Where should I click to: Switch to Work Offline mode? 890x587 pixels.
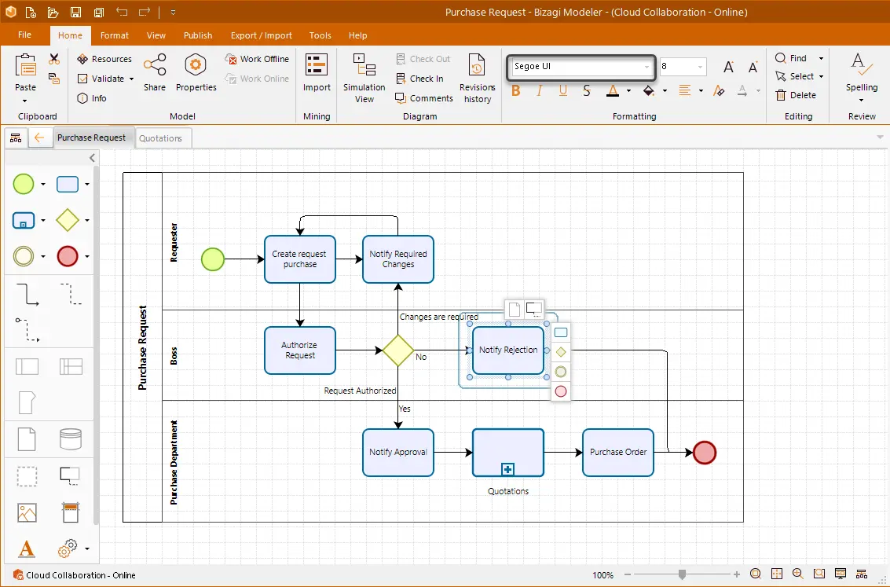[257, 59]
